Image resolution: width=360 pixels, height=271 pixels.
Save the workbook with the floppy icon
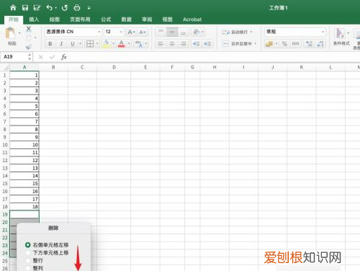point(25,8)
